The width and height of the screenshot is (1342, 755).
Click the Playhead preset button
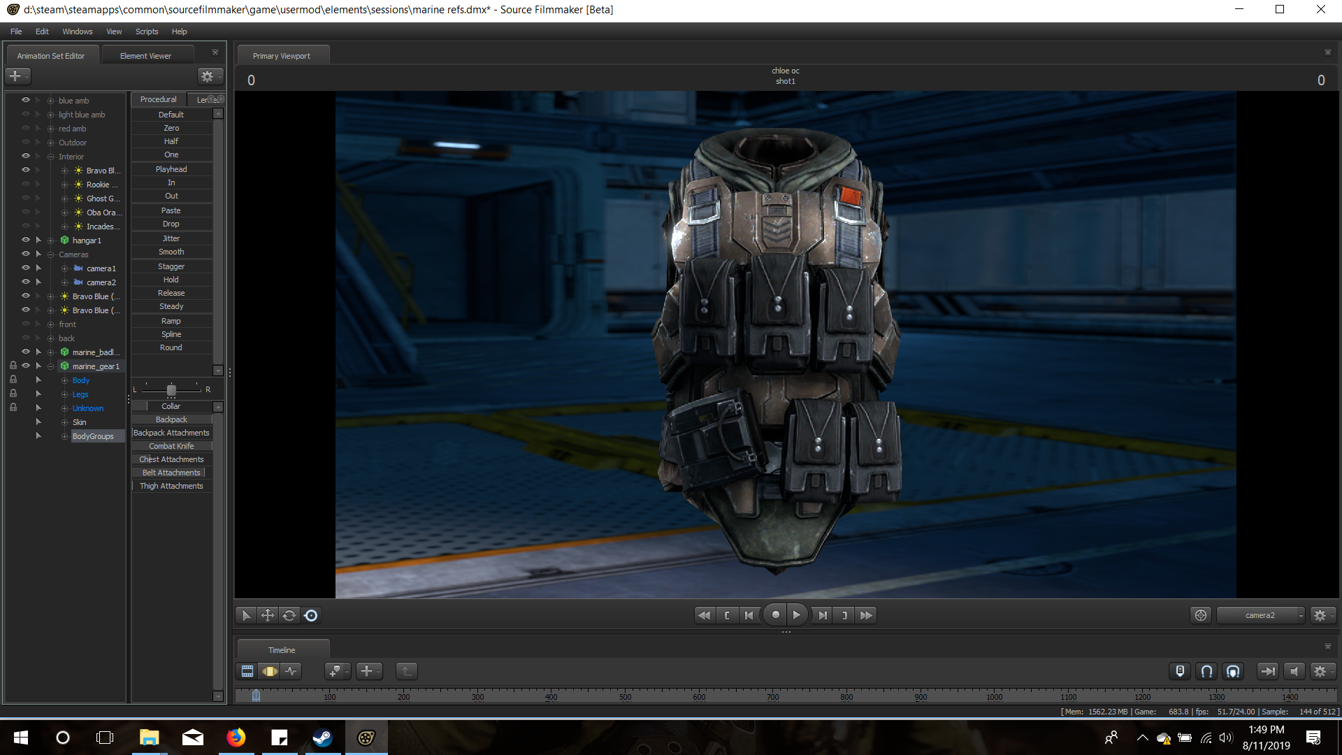tap(171, 169)
